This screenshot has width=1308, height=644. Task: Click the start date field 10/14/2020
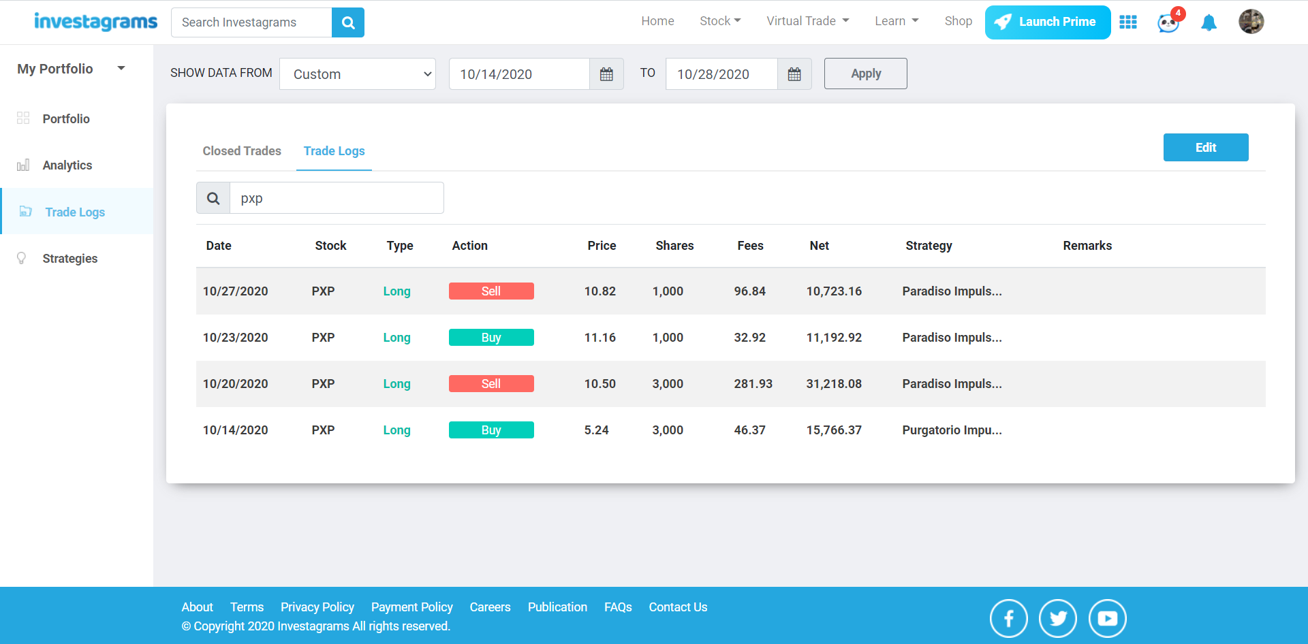(x=519, y=74)
